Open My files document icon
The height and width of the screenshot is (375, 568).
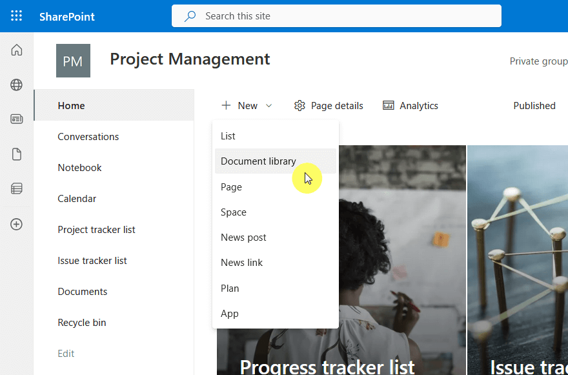coord(16,154)
